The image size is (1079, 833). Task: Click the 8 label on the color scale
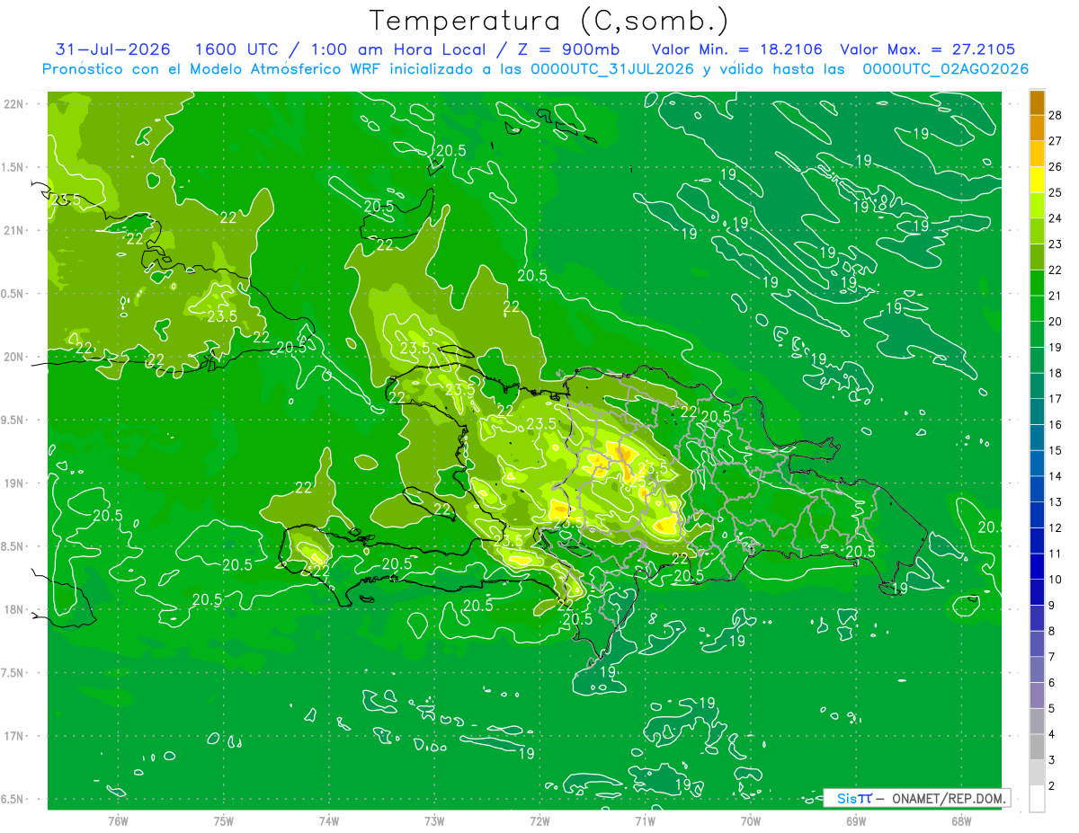click(1053, 631)
